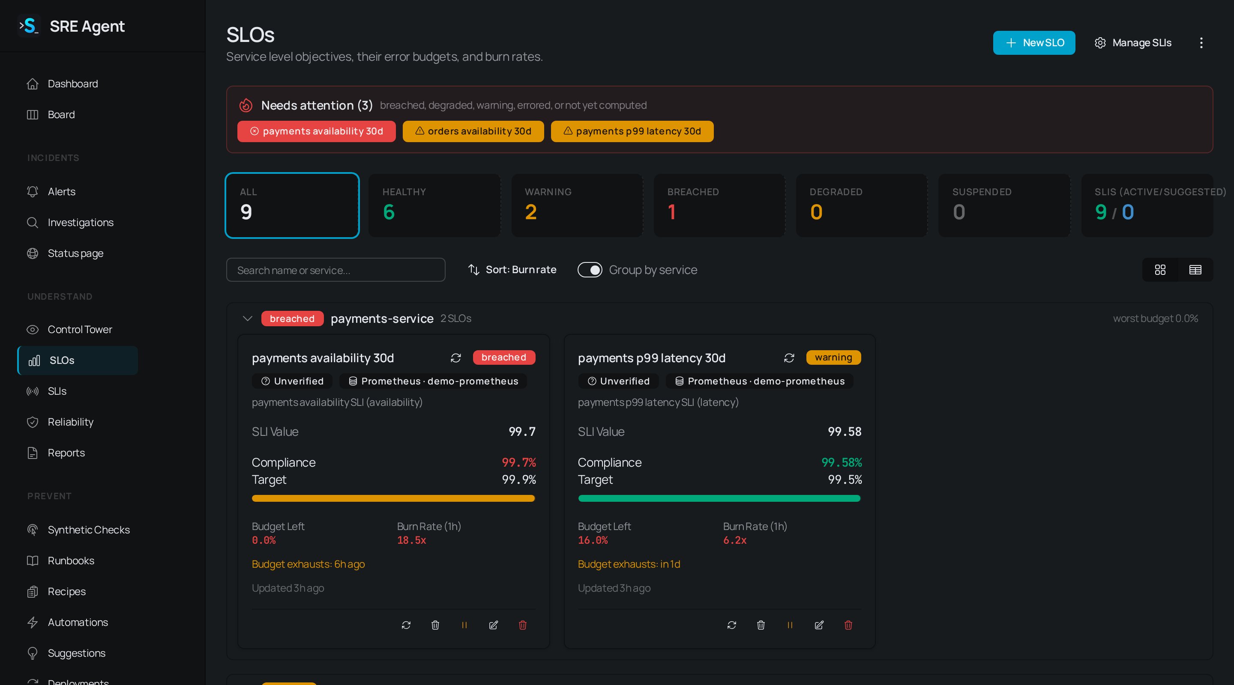Collapse the payments-service group

tap(247, 319)
